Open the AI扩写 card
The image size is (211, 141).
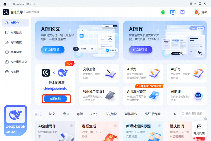[187, 73]
